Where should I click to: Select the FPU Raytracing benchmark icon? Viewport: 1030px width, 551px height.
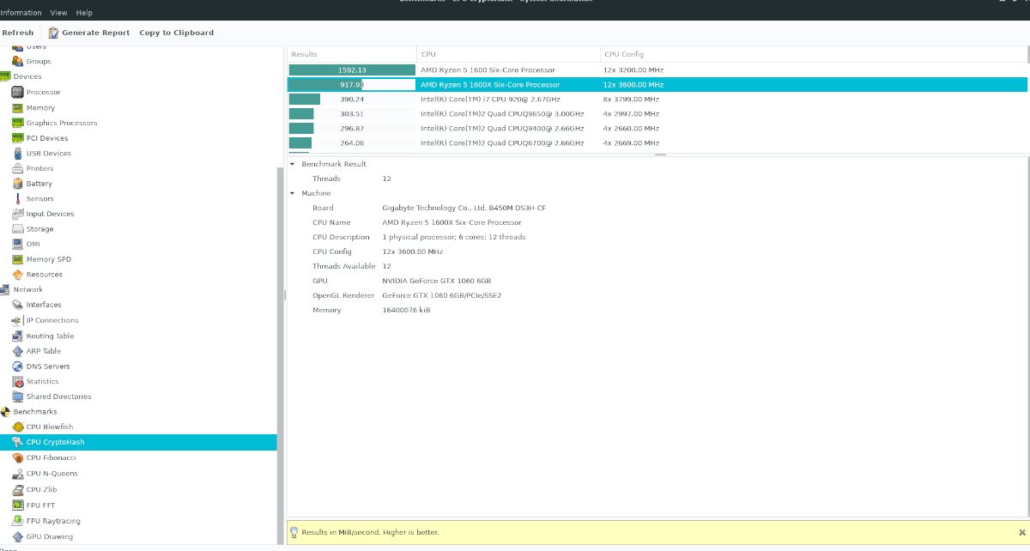click(x=18, y=521)
